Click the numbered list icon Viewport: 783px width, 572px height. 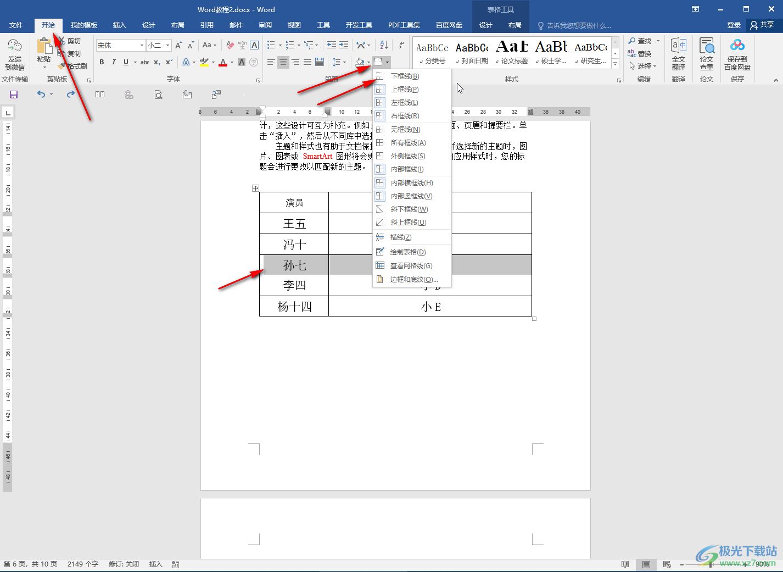290,45
